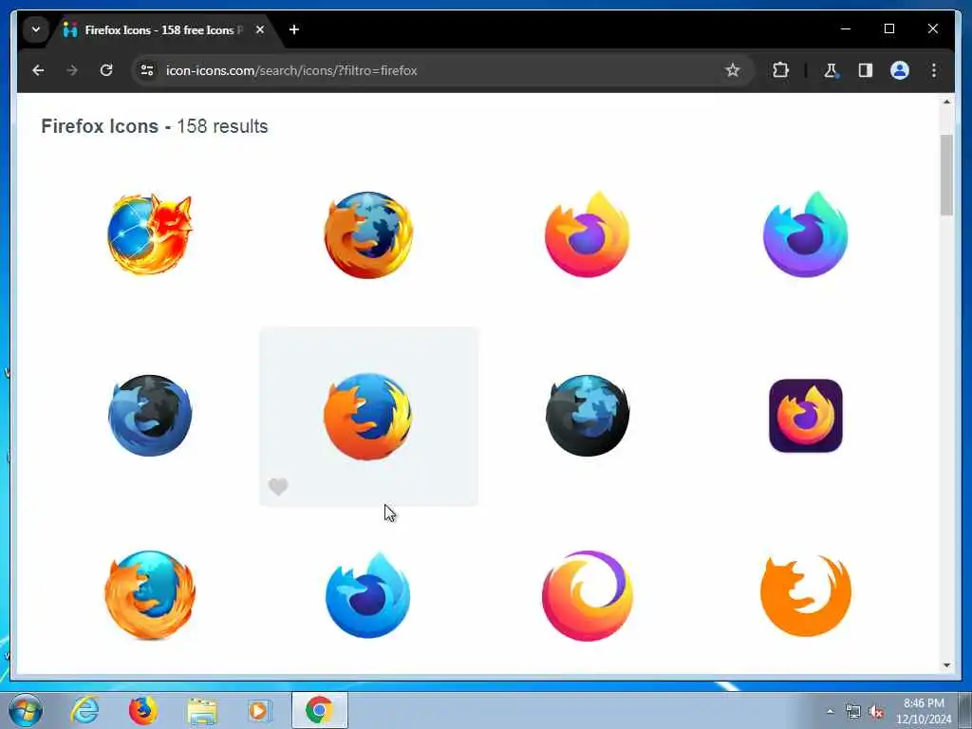The height and width of the screenshot is (729, 972).
Task: Open the network tray icon
Action: pos(853,712)
